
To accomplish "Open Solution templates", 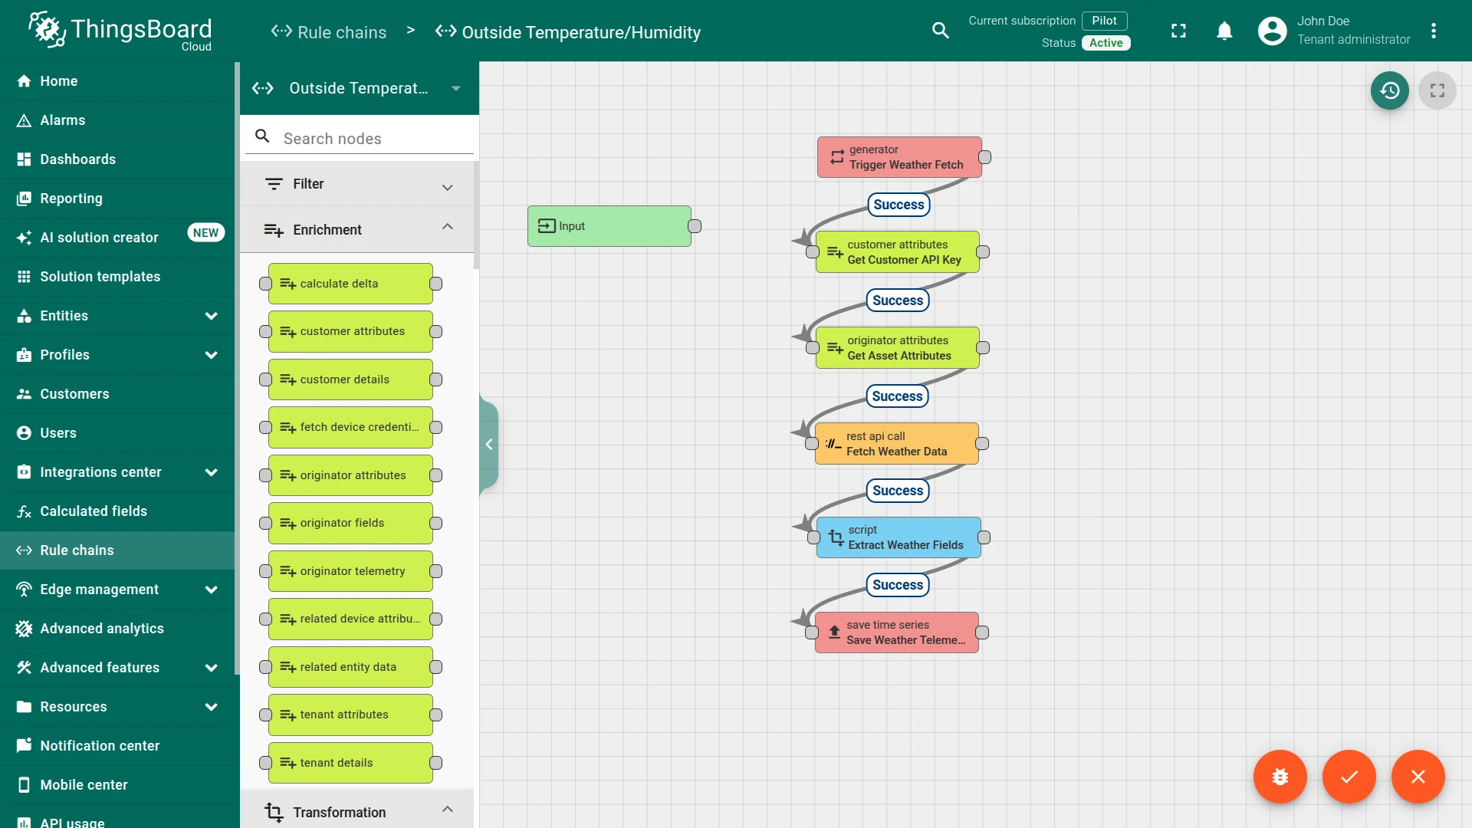I will click(x=117, y=277).
